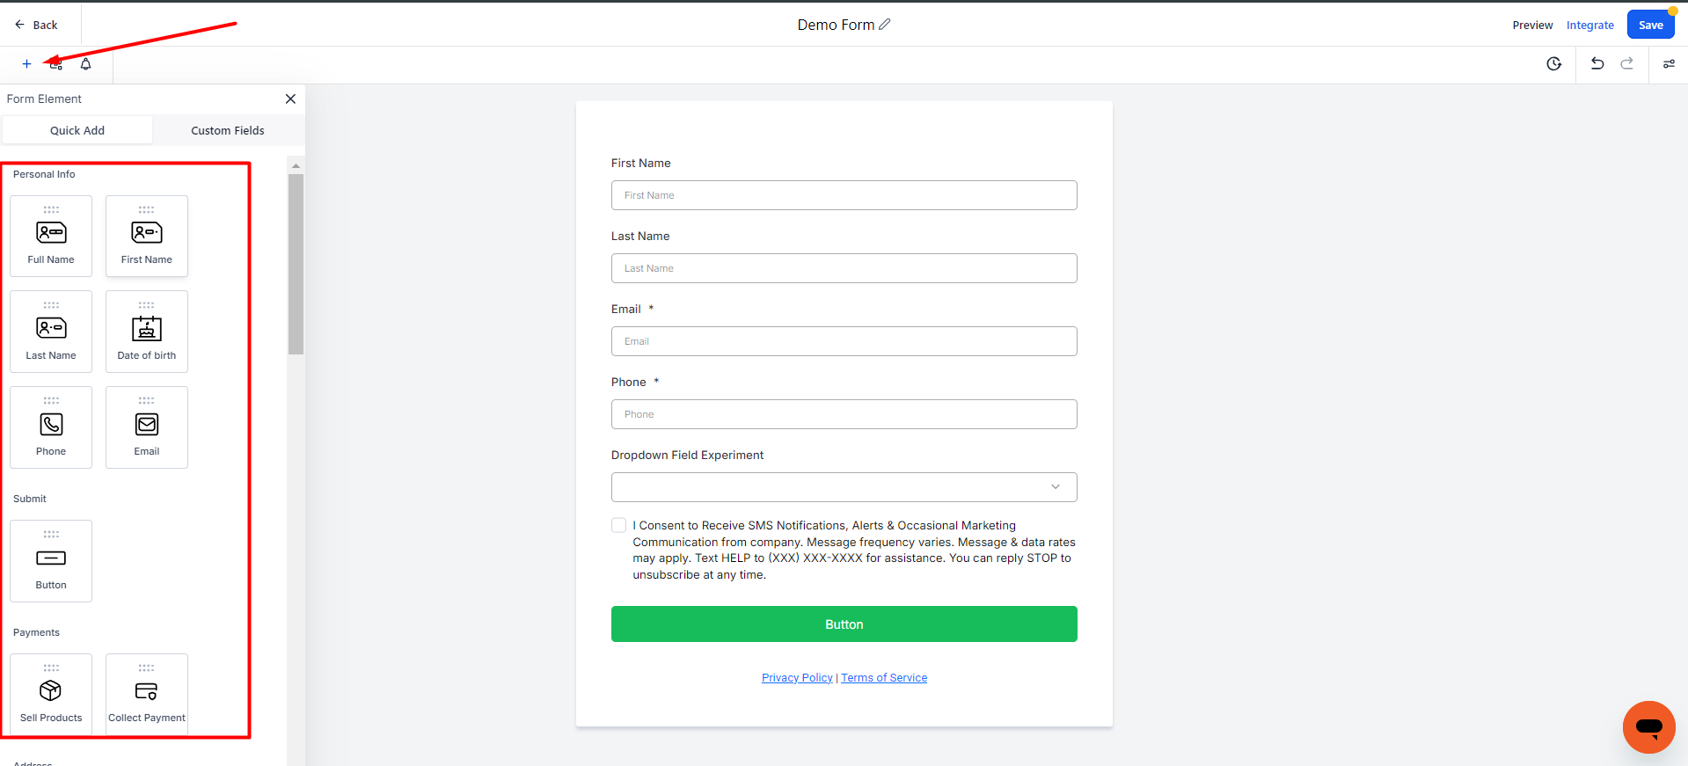This screenshot has width=1688, height=766.
Task: Pick the Sell Products payment element
Action: [x=51, y=695]
